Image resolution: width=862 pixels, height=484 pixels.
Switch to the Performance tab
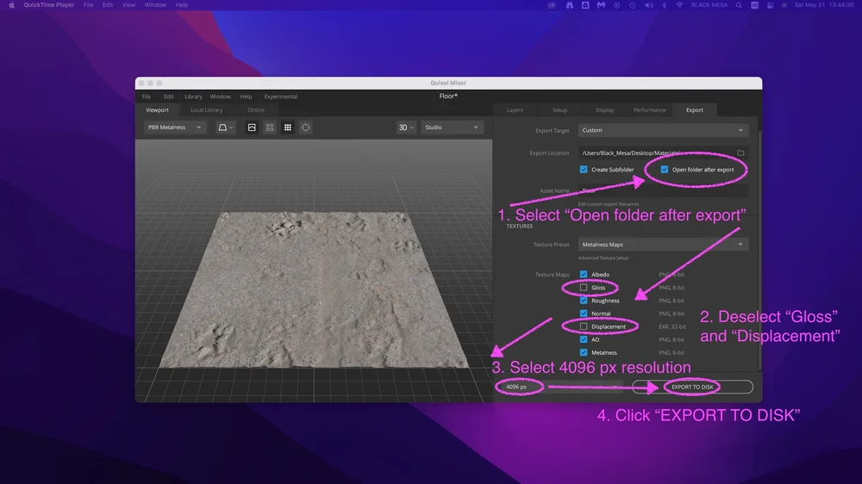click(649, 110)
